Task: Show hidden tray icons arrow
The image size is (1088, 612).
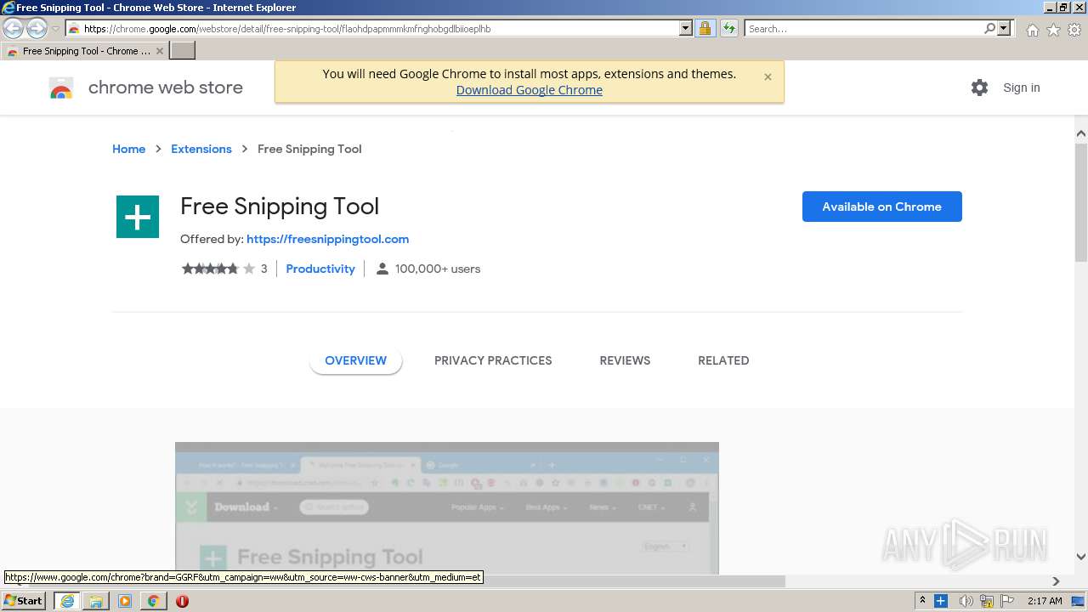Action: pos(922,601)
